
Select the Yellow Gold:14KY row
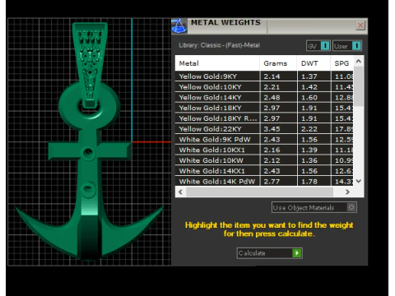click(264, 97)
